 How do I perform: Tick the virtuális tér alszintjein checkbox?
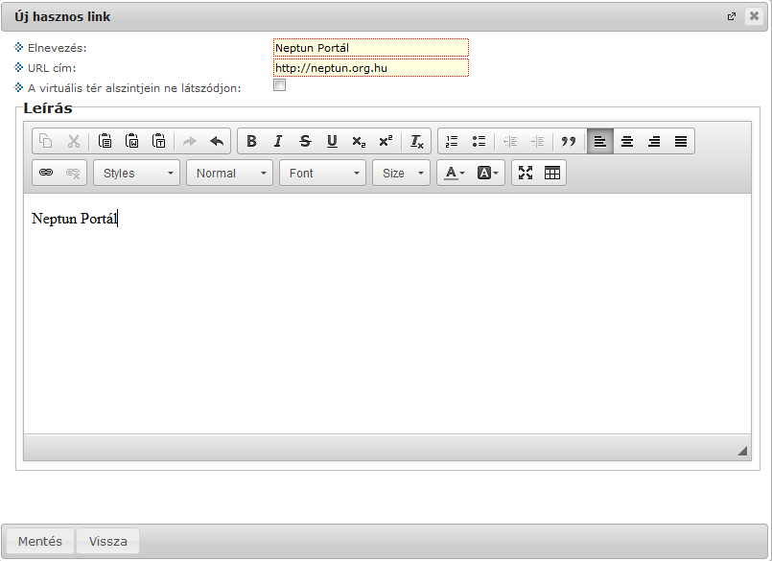click(x=280, y=85)
